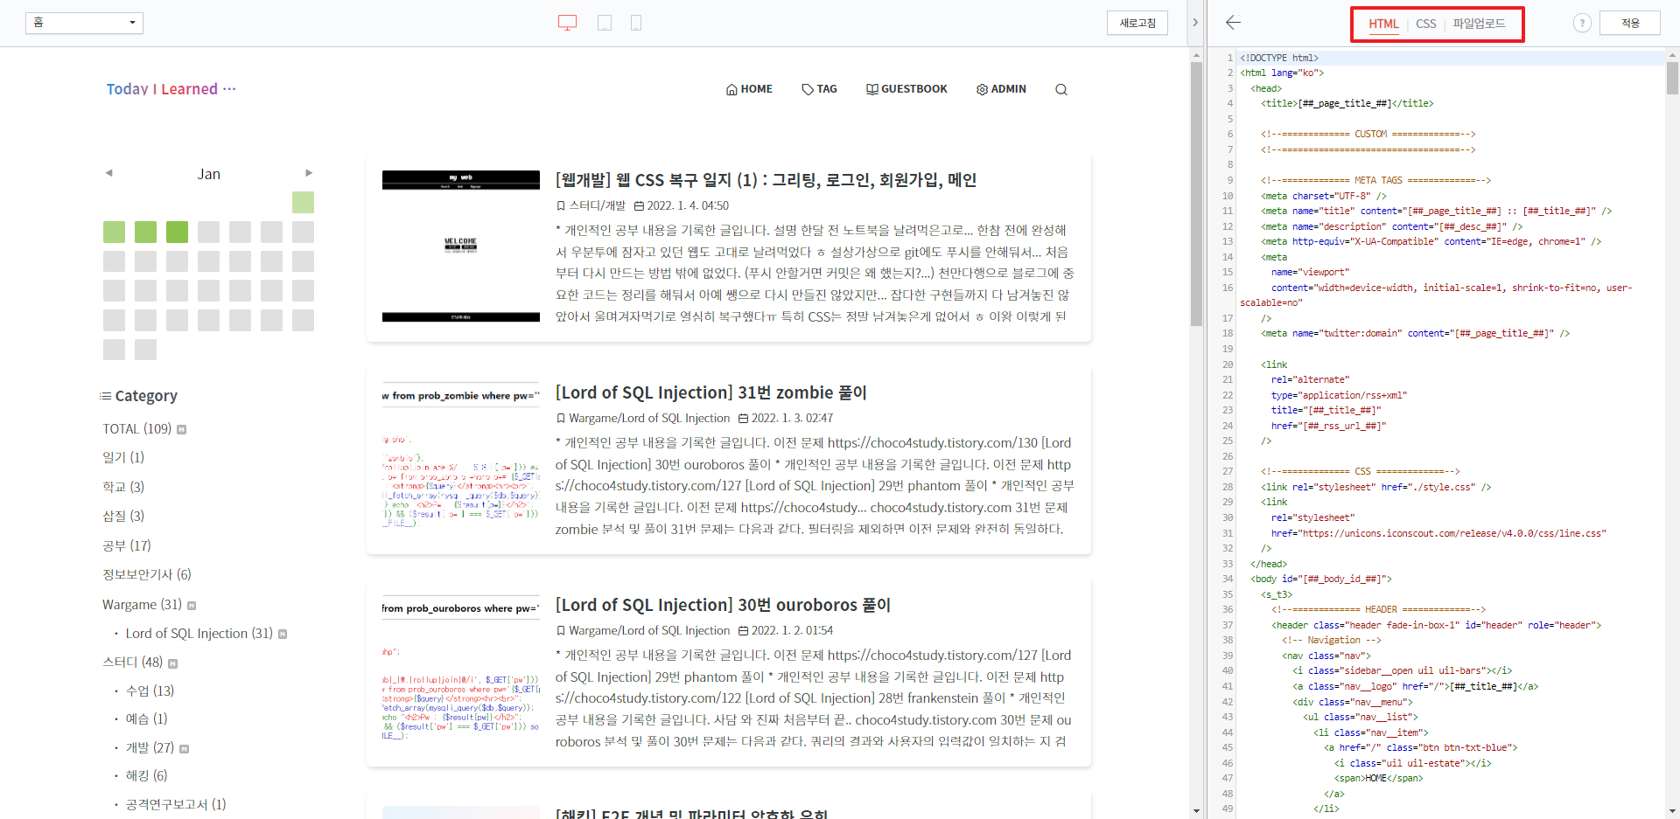Open Wargame (31) category
The width and height of the screenshot is (1680, 819).
click(142, 605)
